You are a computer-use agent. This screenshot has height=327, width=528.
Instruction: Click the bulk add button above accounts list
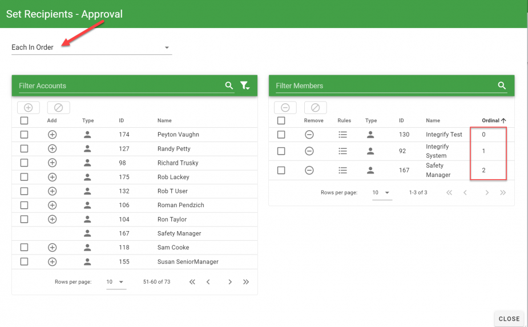pyautogui.click(x=29, y=107)
